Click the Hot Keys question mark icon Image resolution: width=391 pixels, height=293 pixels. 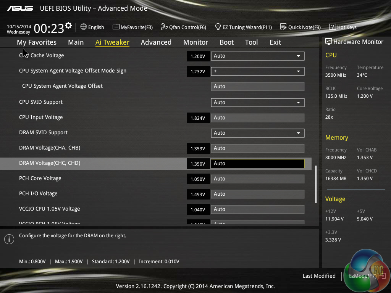(x=333, y=27)
